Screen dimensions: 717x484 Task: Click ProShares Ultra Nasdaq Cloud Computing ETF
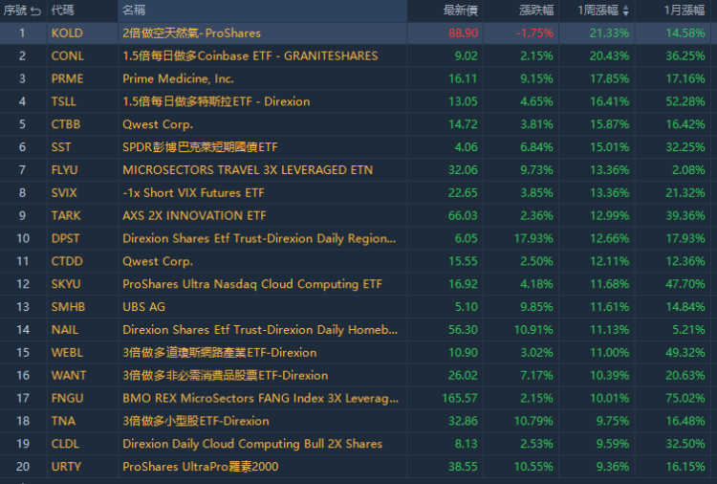pos(252,284)
